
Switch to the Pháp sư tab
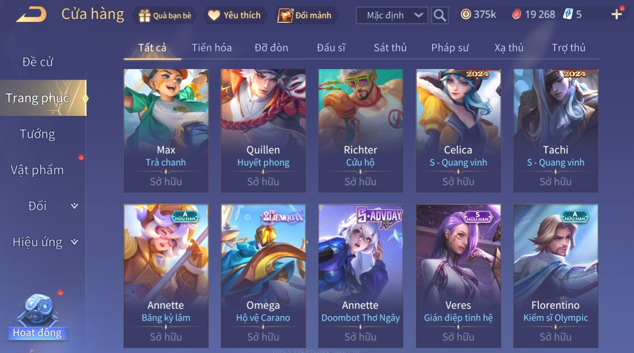[450, 48]
